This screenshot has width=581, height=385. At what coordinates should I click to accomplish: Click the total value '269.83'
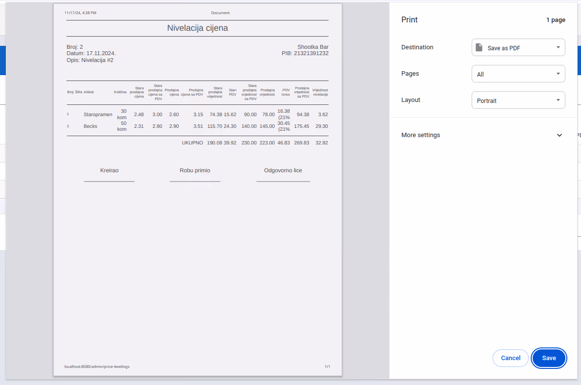click(302, 143)
